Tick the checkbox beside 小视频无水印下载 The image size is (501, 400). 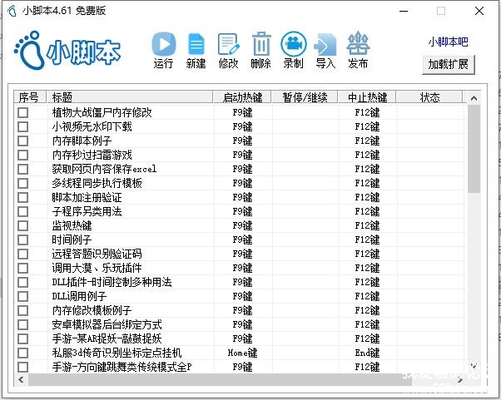pyautogui.click(x=23, y=126)
